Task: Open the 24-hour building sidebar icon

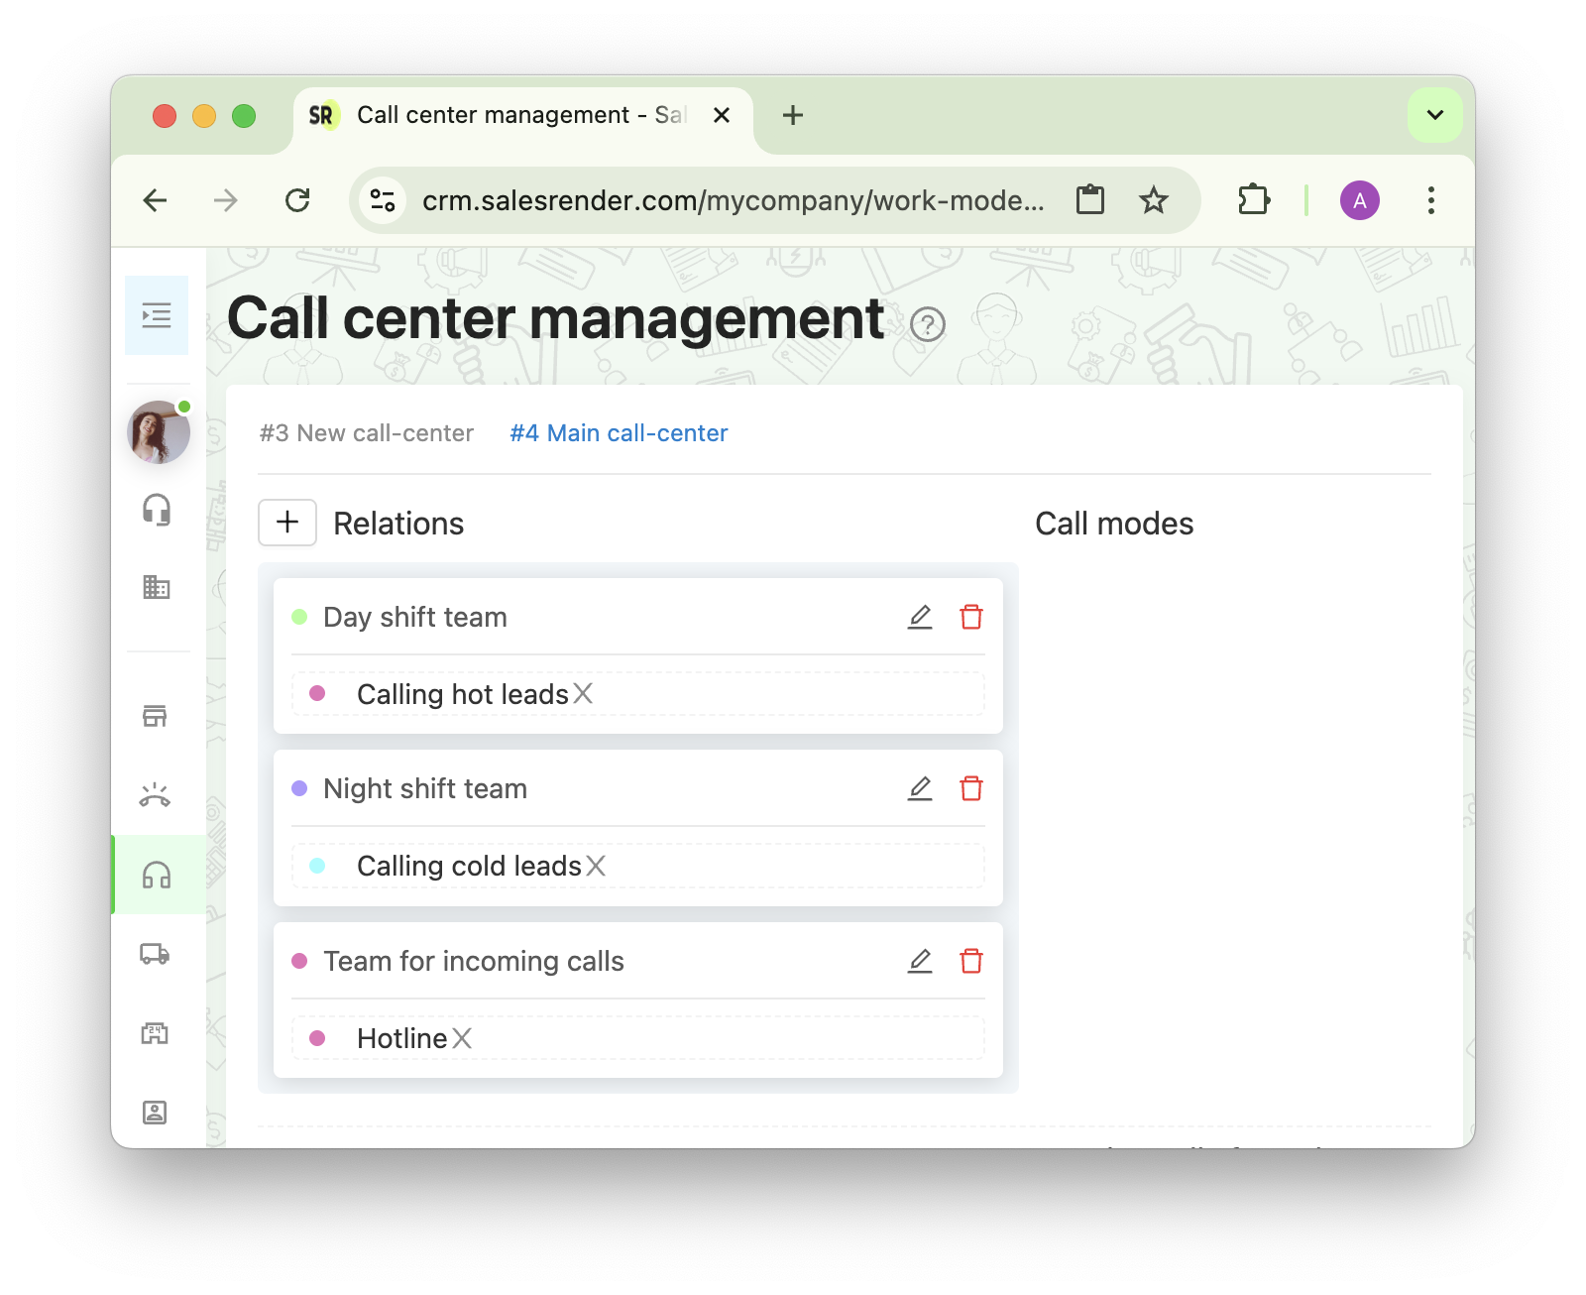Action: click(155, 1033)
